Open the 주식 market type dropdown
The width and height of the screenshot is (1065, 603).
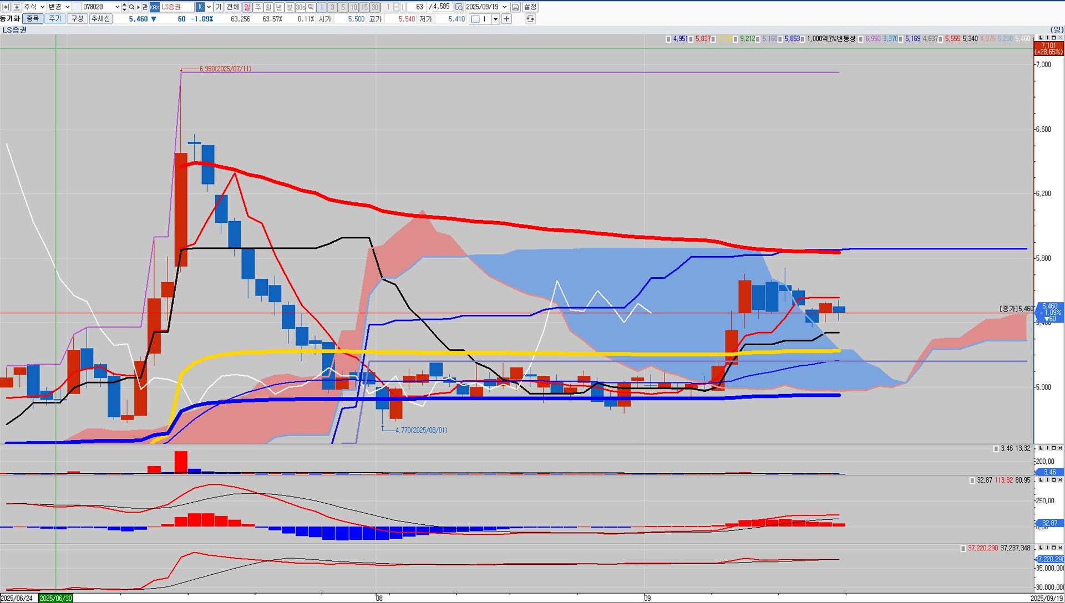(42, 7)
